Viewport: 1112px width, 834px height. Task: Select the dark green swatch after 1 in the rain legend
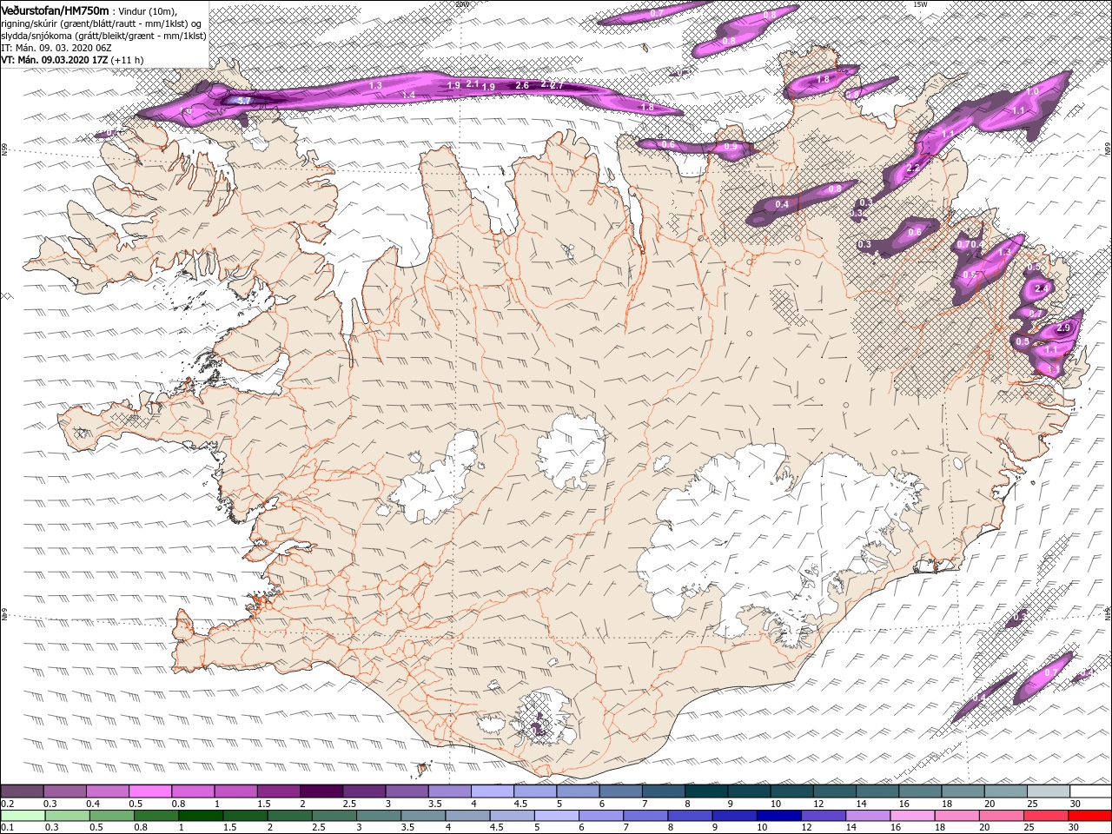tap(200, 816)
